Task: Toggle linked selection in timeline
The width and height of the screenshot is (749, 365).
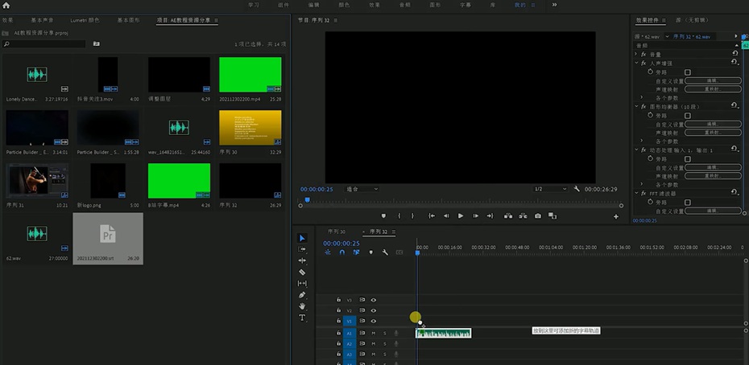Action: point(356,252)
